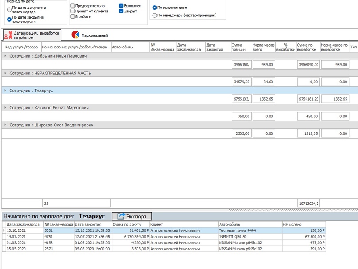Expand the Добрынин Илья Павлович group
The width and height of the screenshot is (358, 269).
[5, 56]
